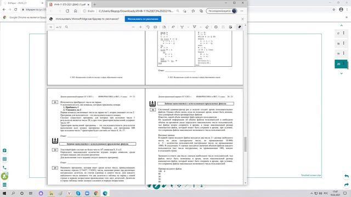Redo the last Bitpaper action

pyautogui.click(x=347, y=185)
